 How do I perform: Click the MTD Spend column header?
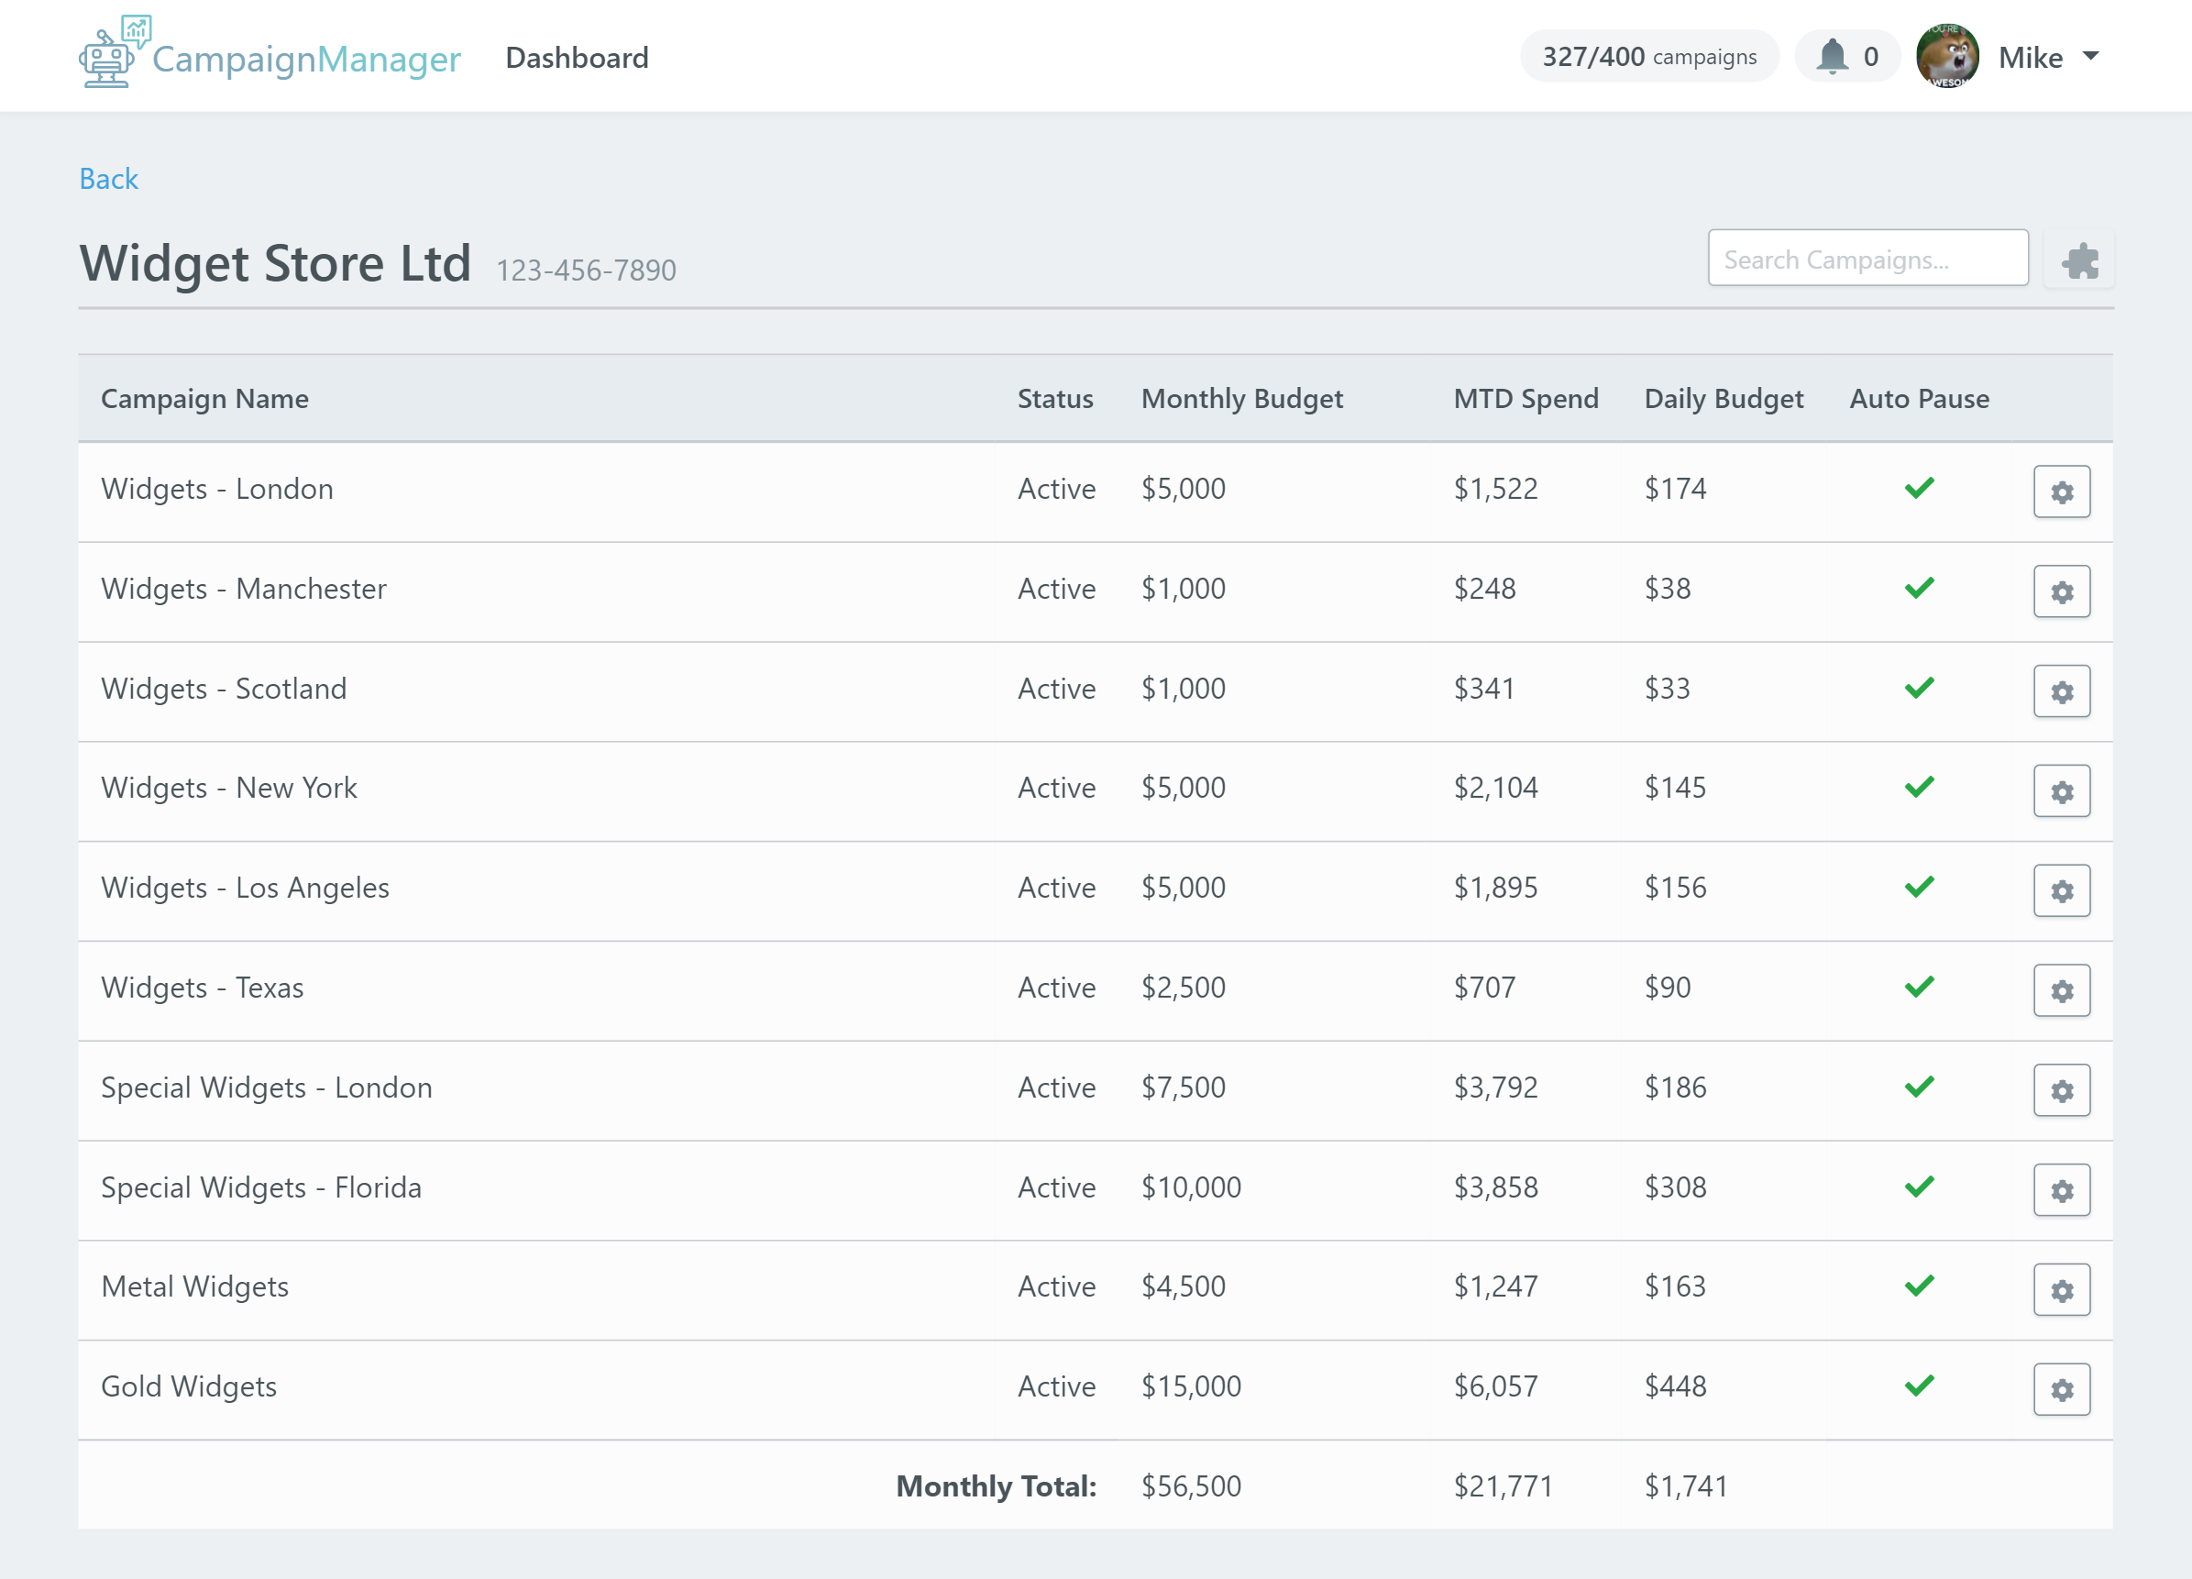click(1526, 398)
